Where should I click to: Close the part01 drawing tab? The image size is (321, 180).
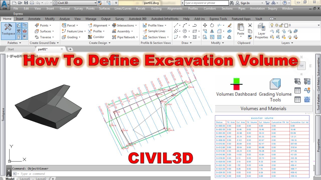[62, 49]
